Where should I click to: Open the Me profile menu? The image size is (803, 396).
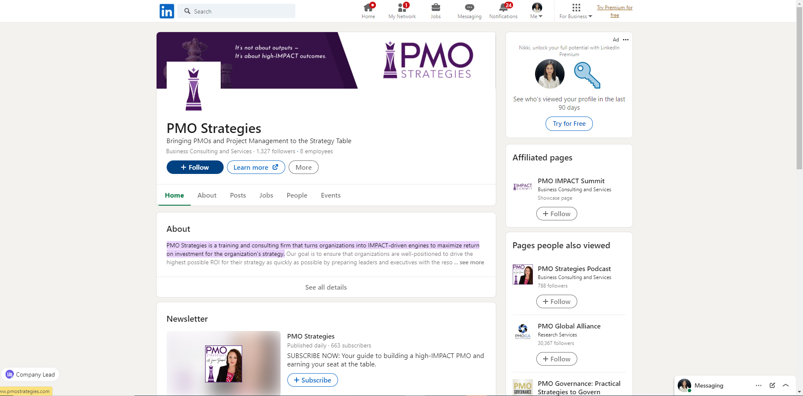point(537,11)
